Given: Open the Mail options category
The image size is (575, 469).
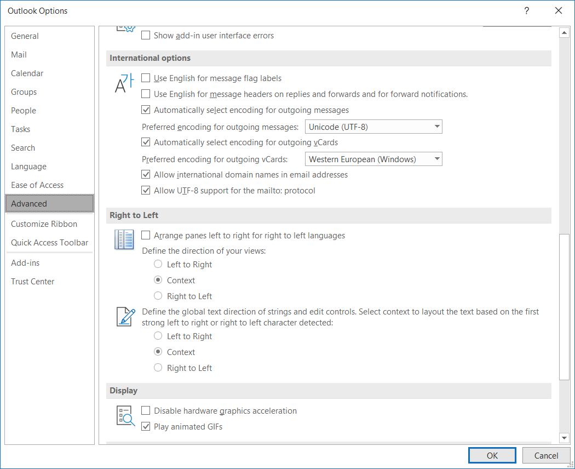Looking at the screenshot, I should coord(19,55).
